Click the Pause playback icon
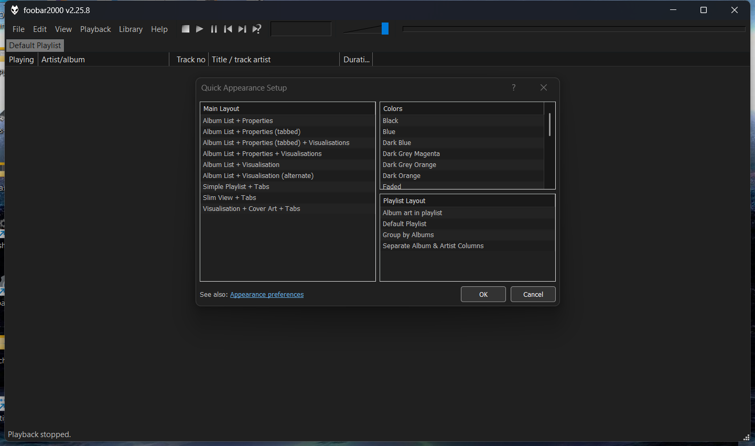Viewport: 755px width, 446px height. [x=214, y=29]
